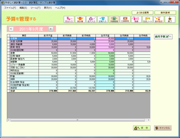
Task: Open the ヘルプ(H) menu
Action: pos(60,8)
